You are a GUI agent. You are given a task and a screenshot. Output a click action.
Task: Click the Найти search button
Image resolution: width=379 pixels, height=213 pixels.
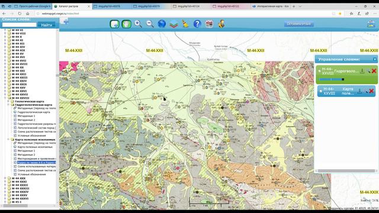46,25
